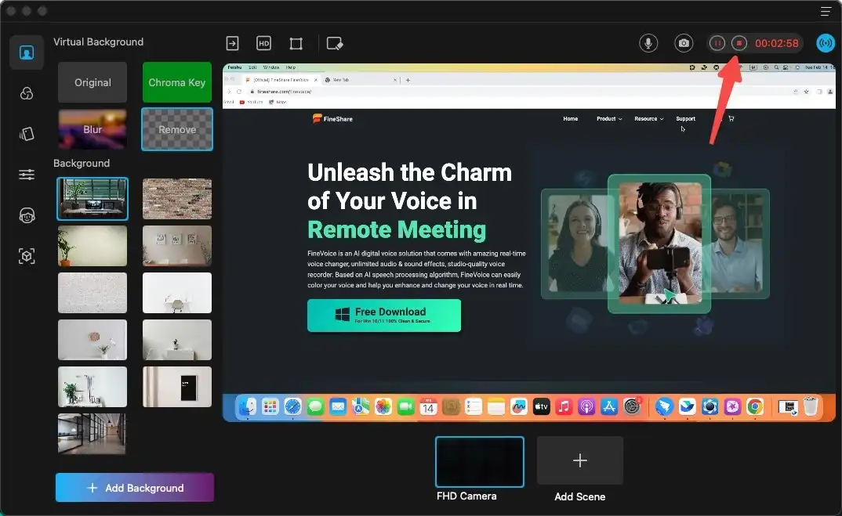This screenshot has height=516, width=842.
Task: Select the FHD Camera scene
Action: pyautogui.click(x=480, y=462)
